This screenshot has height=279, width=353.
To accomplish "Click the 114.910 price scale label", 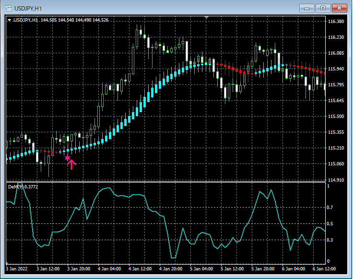I will 336,180.
